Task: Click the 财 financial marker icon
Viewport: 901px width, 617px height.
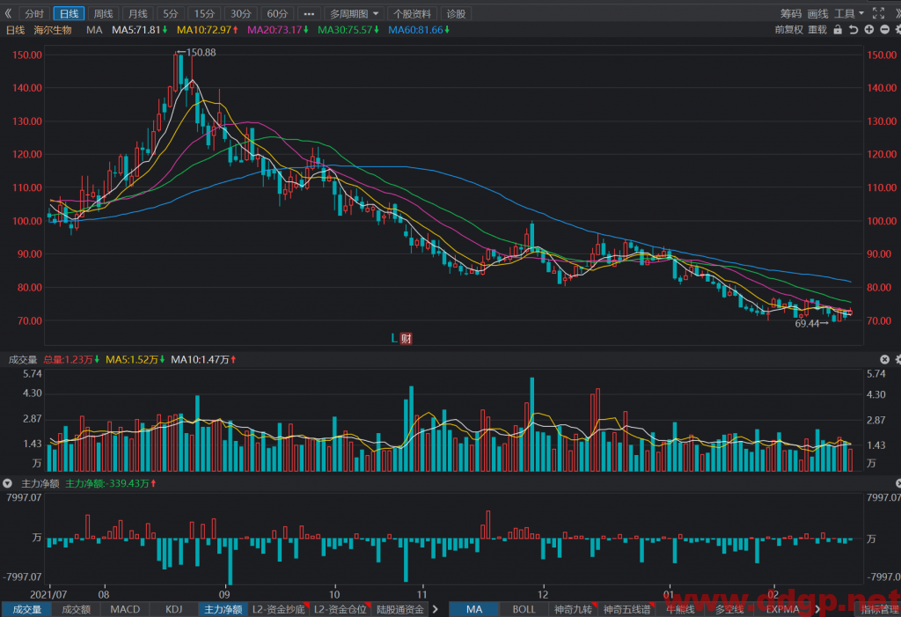Action: click(407, 338)
